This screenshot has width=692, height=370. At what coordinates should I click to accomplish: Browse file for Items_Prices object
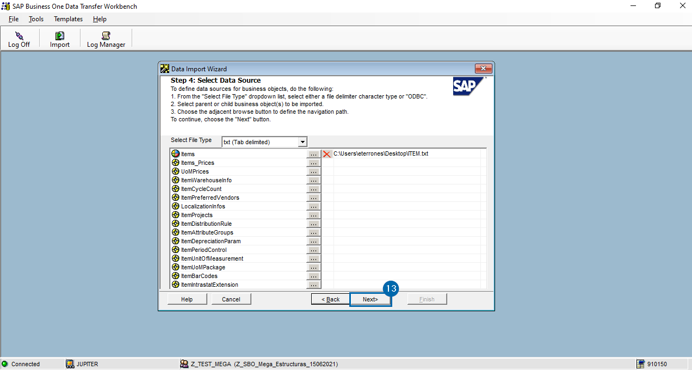313,163
